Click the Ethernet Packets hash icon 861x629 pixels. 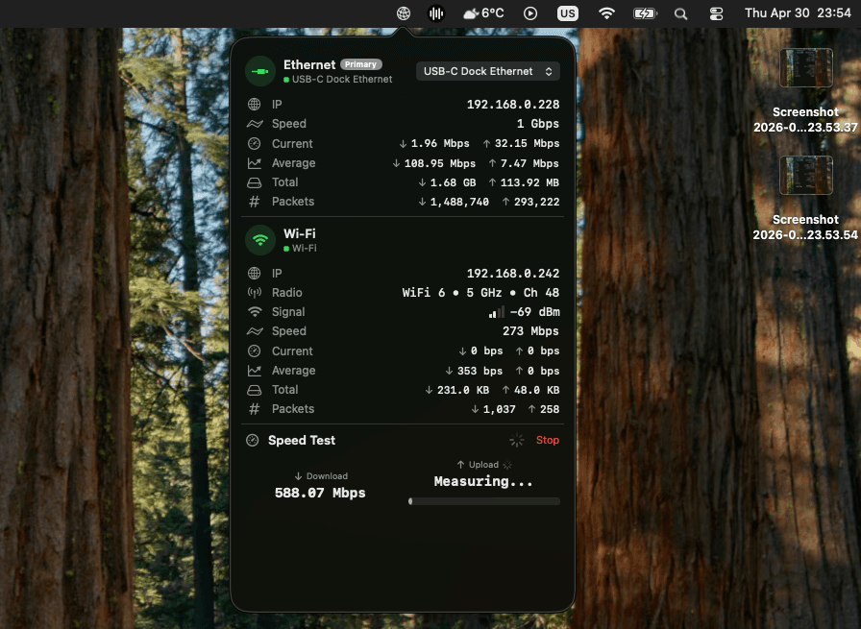255,202
